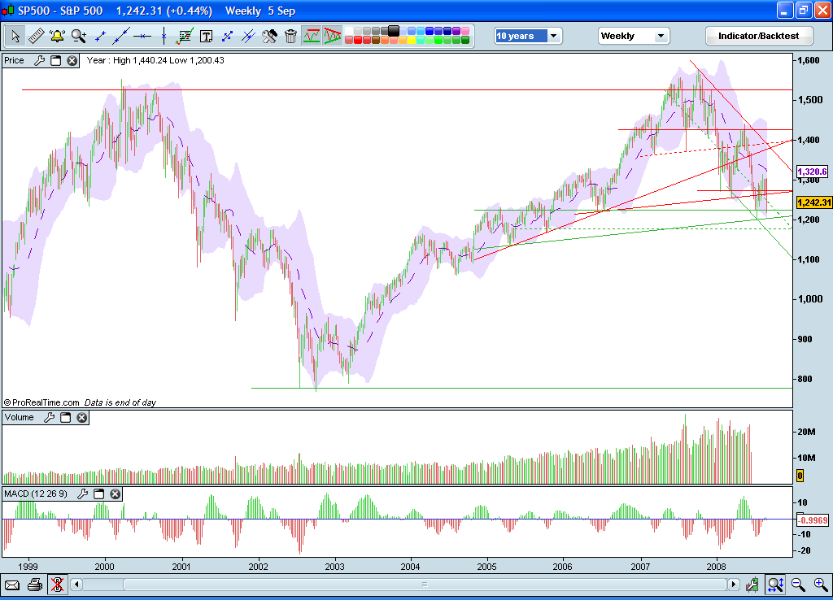The height and width of the screenshot is (600, 833).
Task: Zoom out with the minus magnifier
Action: point(798,585)
